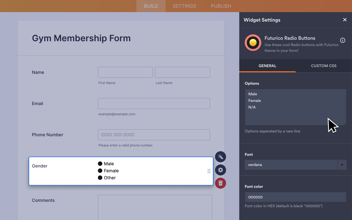The height and width of the screenshot is (220, 352).
Task: Select the GENERAL tab
Action: click(x=267, y=66)
